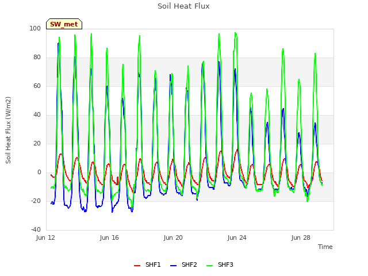Click the Jun 12 x-axis label
The width and height of the screenshot is (368, 276).
pos(45,237)
